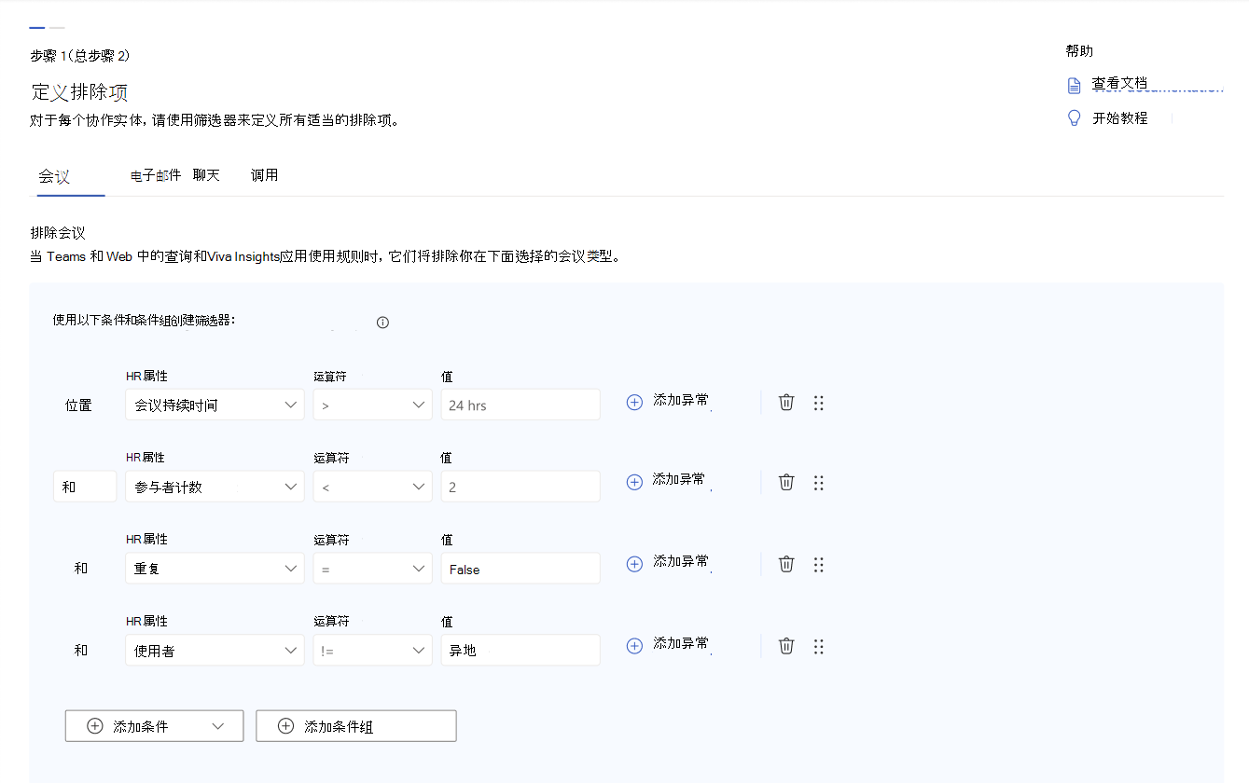Open the < operator dropdown
This screenshot has width=1249, height=783.
[x=372, y=487]
